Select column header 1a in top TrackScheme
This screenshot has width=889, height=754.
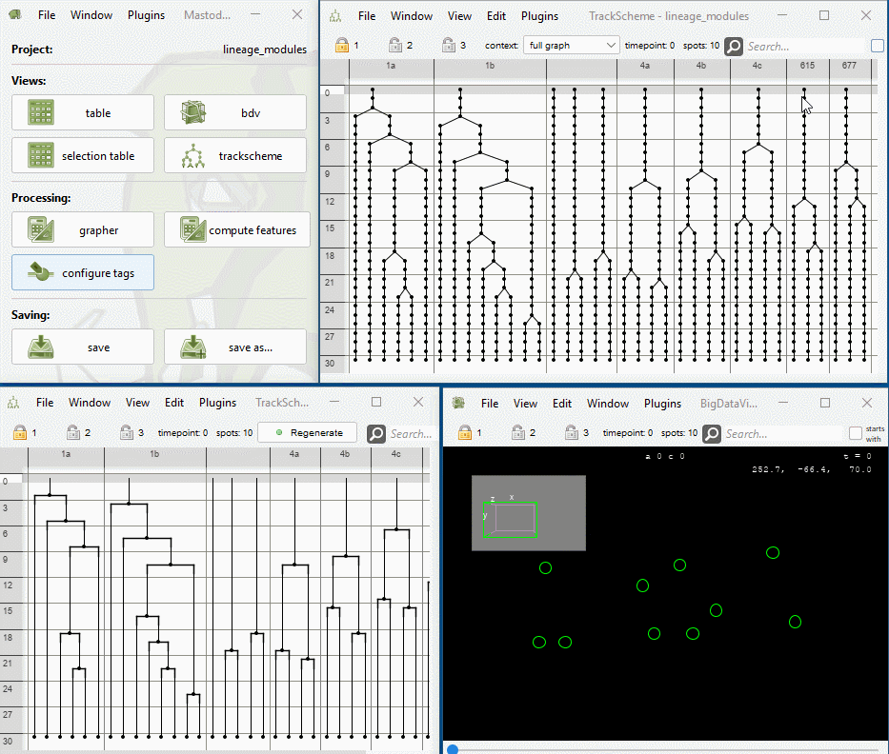392,66
